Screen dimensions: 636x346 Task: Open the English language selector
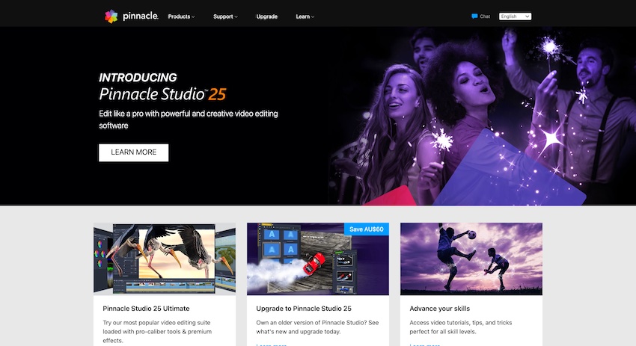pyautogui.click(x=515, y=16)
